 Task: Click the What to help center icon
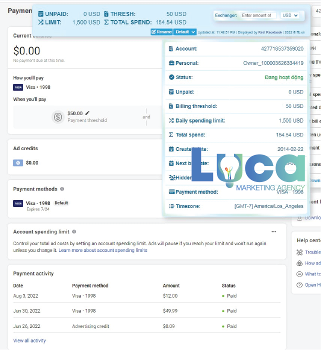pos(299,274)
